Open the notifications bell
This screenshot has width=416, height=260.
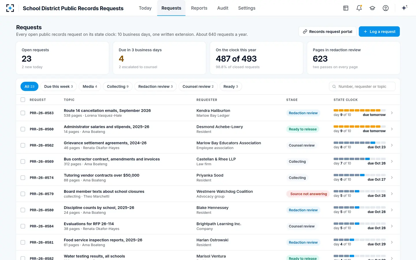[359, 8]
